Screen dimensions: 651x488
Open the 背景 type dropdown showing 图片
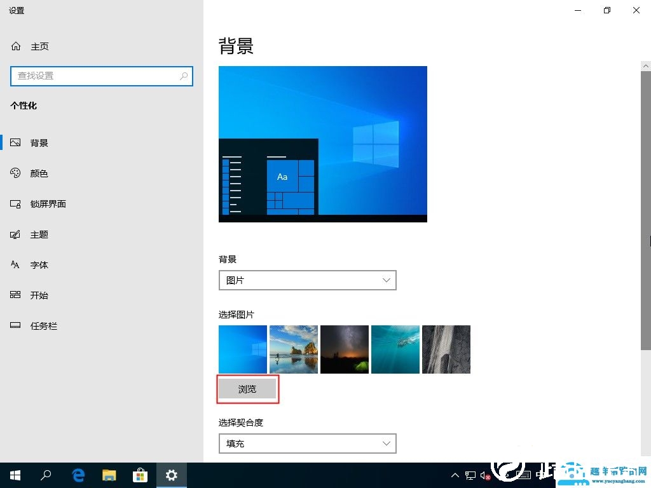point(308,280)
